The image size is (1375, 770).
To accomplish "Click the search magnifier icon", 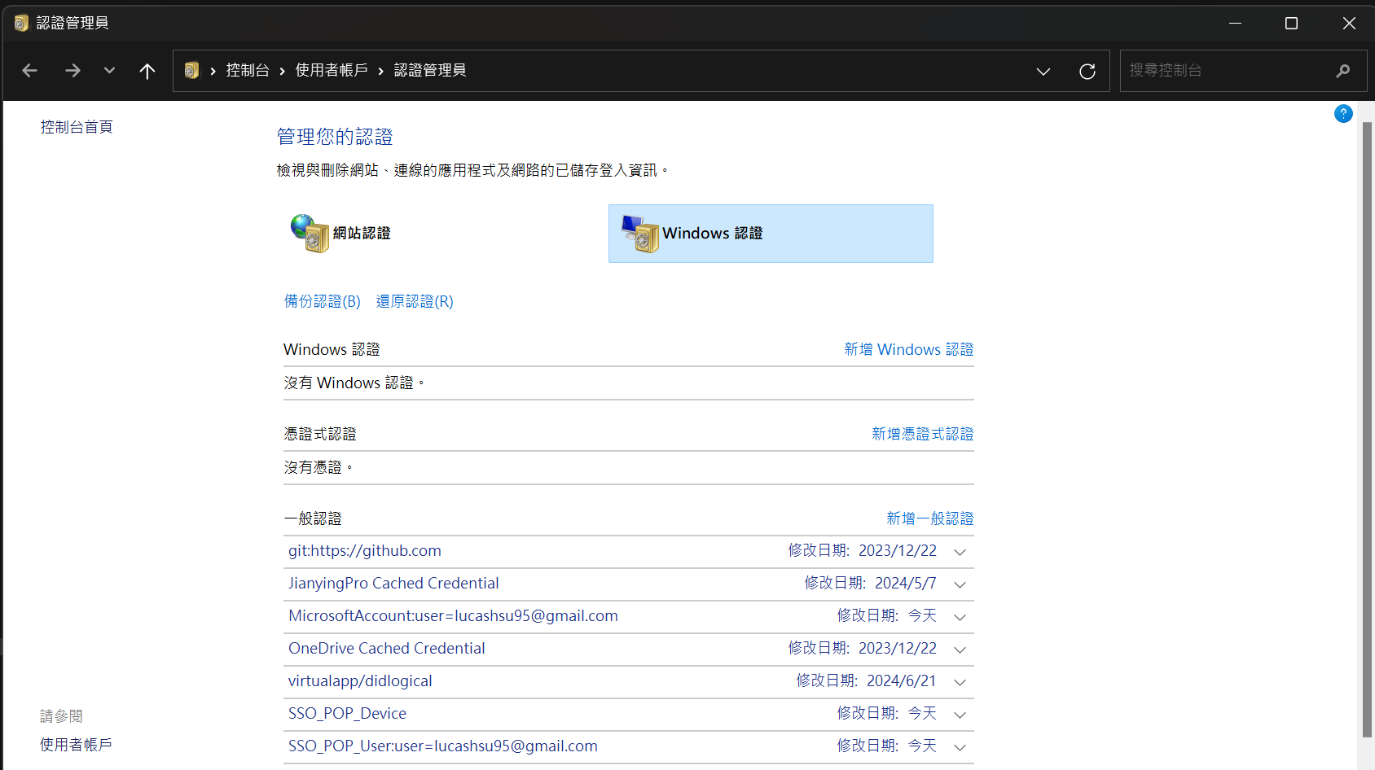I will pos(1343,71).
